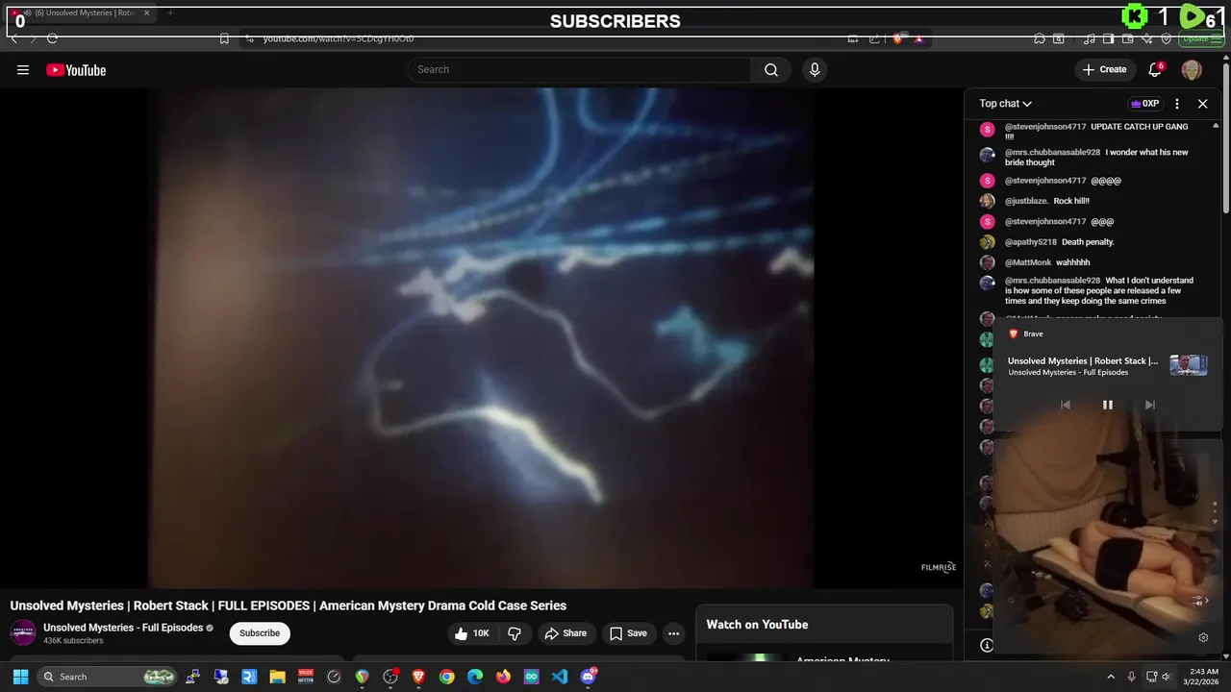The height and width of the screenshot is (692, 1231).
Task: Select the Unsolved Mysteries browser tab
Action: point(82,13)
